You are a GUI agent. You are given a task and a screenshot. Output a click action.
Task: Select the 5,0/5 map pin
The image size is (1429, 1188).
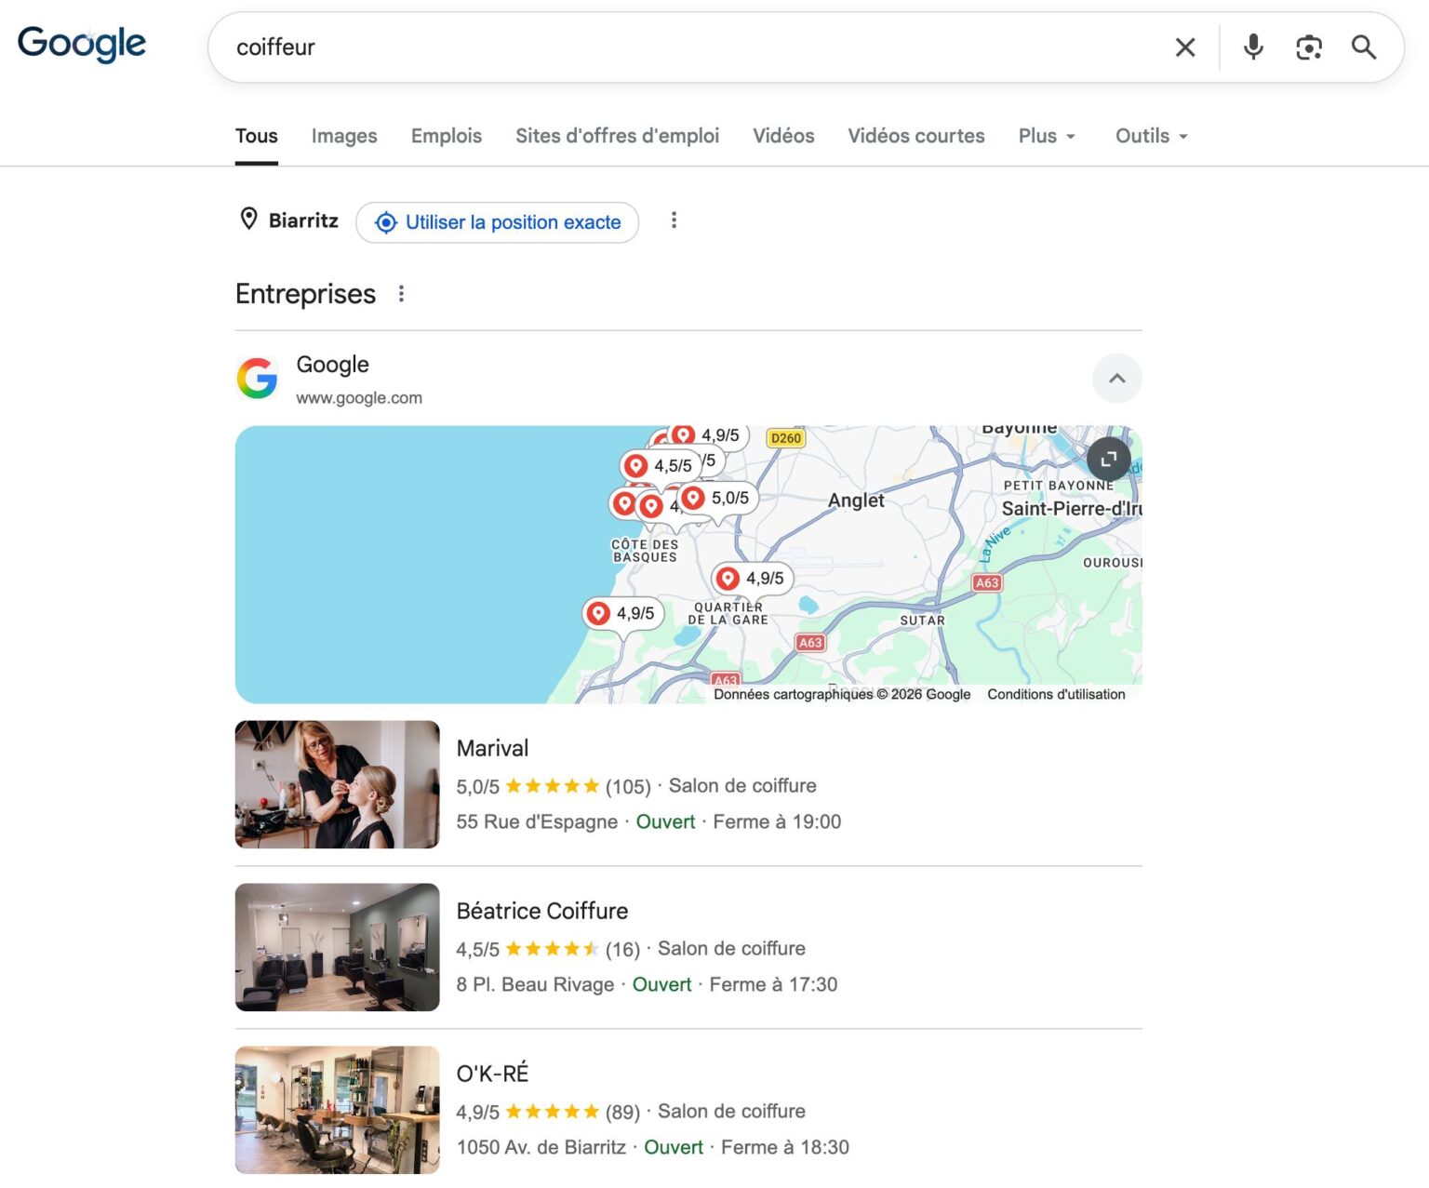click(x=716, y=498)
